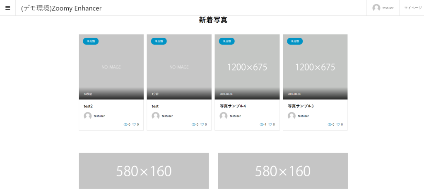Open the 写真サンプル4 1200×675 thumbnail
Screen dimensions: 424x192
point(247,67)
